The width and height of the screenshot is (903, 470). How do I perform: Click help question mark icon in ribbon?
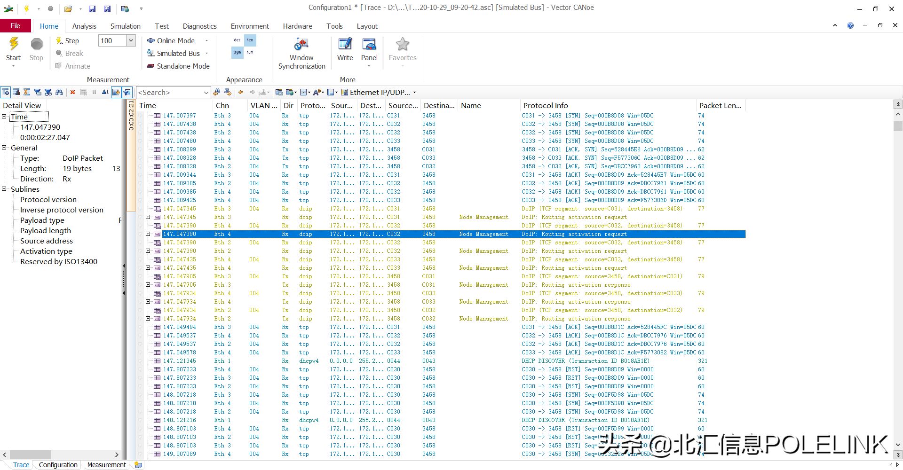850,26
